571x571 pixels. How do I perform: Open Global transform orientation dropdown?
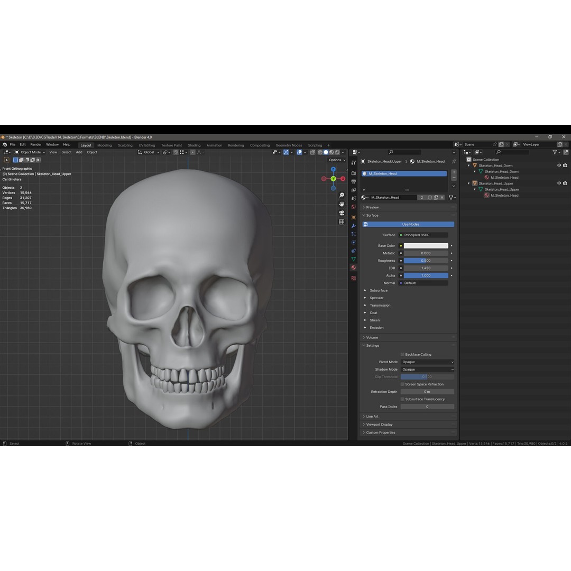[x=149, y=152]
